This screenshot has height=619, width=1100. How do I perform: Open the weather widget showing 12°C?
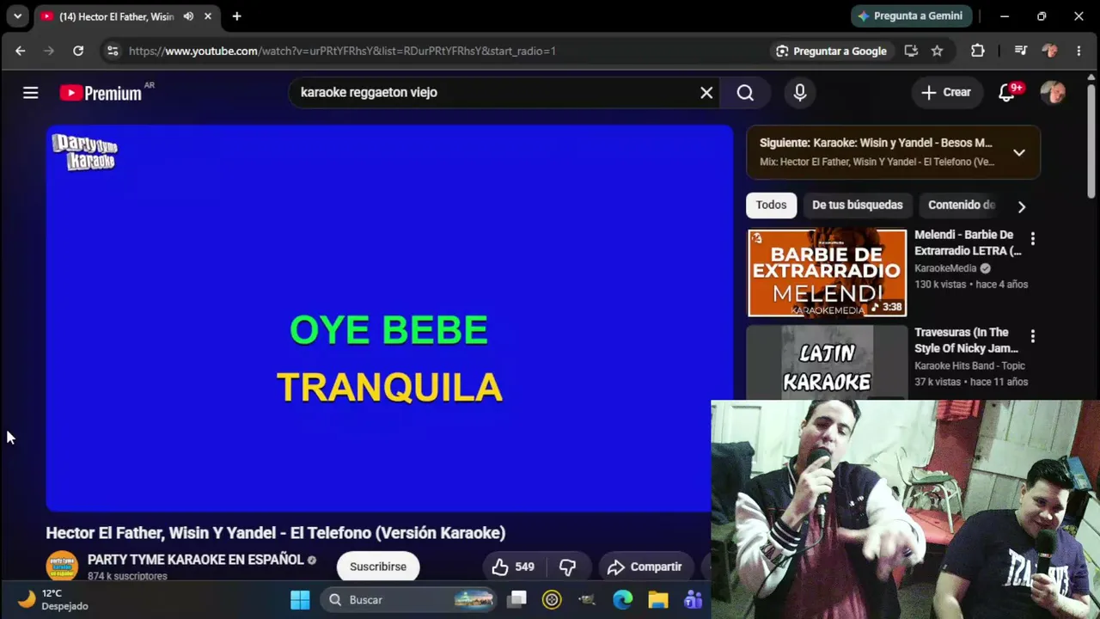click(x=53, y=600)
